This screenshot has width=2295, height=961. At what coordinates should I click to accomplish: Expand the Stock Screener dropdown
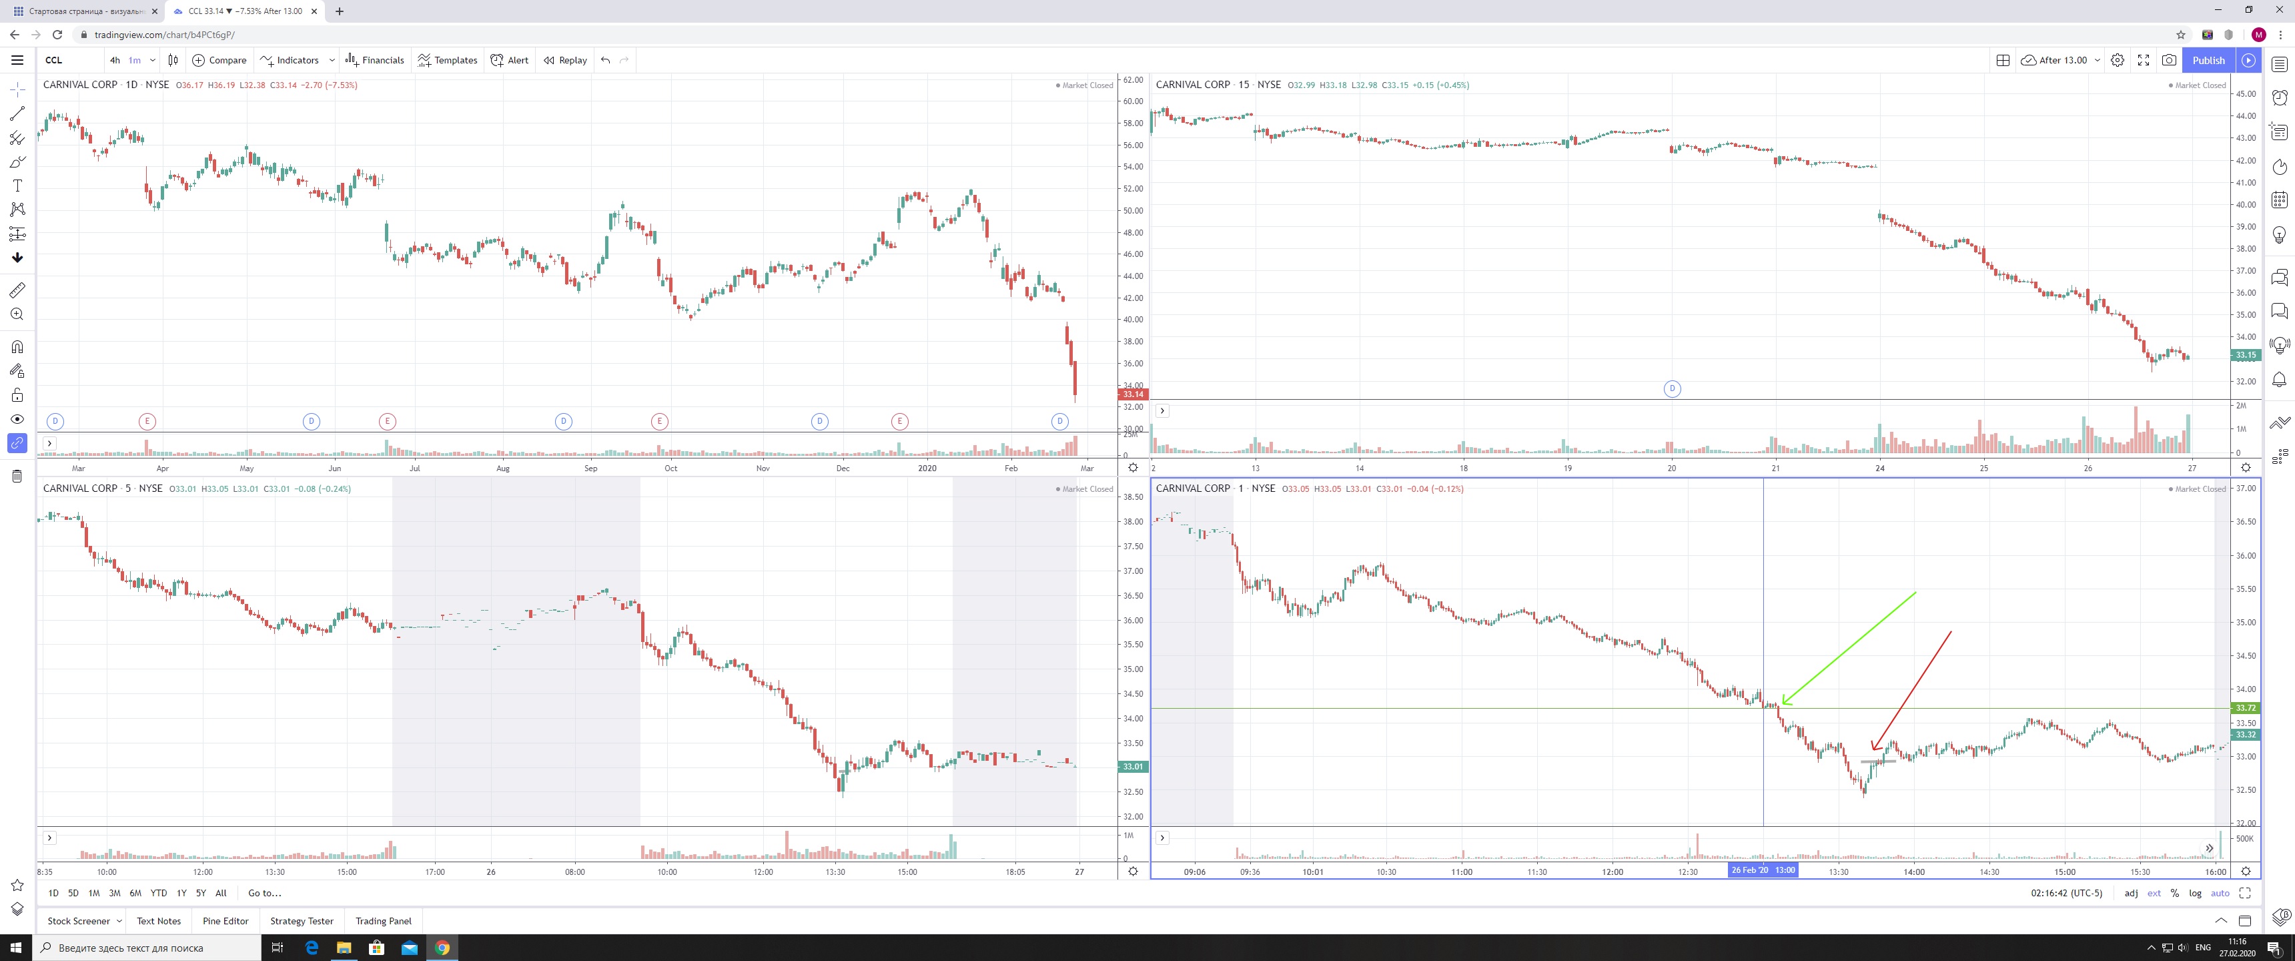(119, 921)
